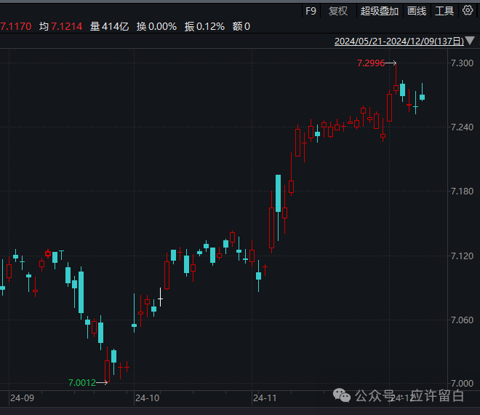Click the 7.300 price axis label

(462, 63)
